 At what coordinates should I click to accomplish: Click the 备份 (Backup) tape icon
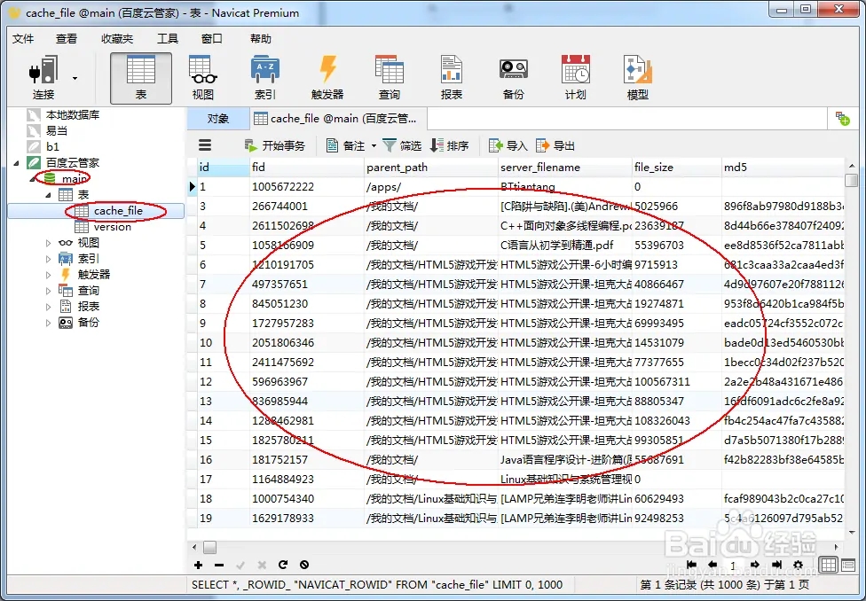pyautogui.click(x=513, y=77)
